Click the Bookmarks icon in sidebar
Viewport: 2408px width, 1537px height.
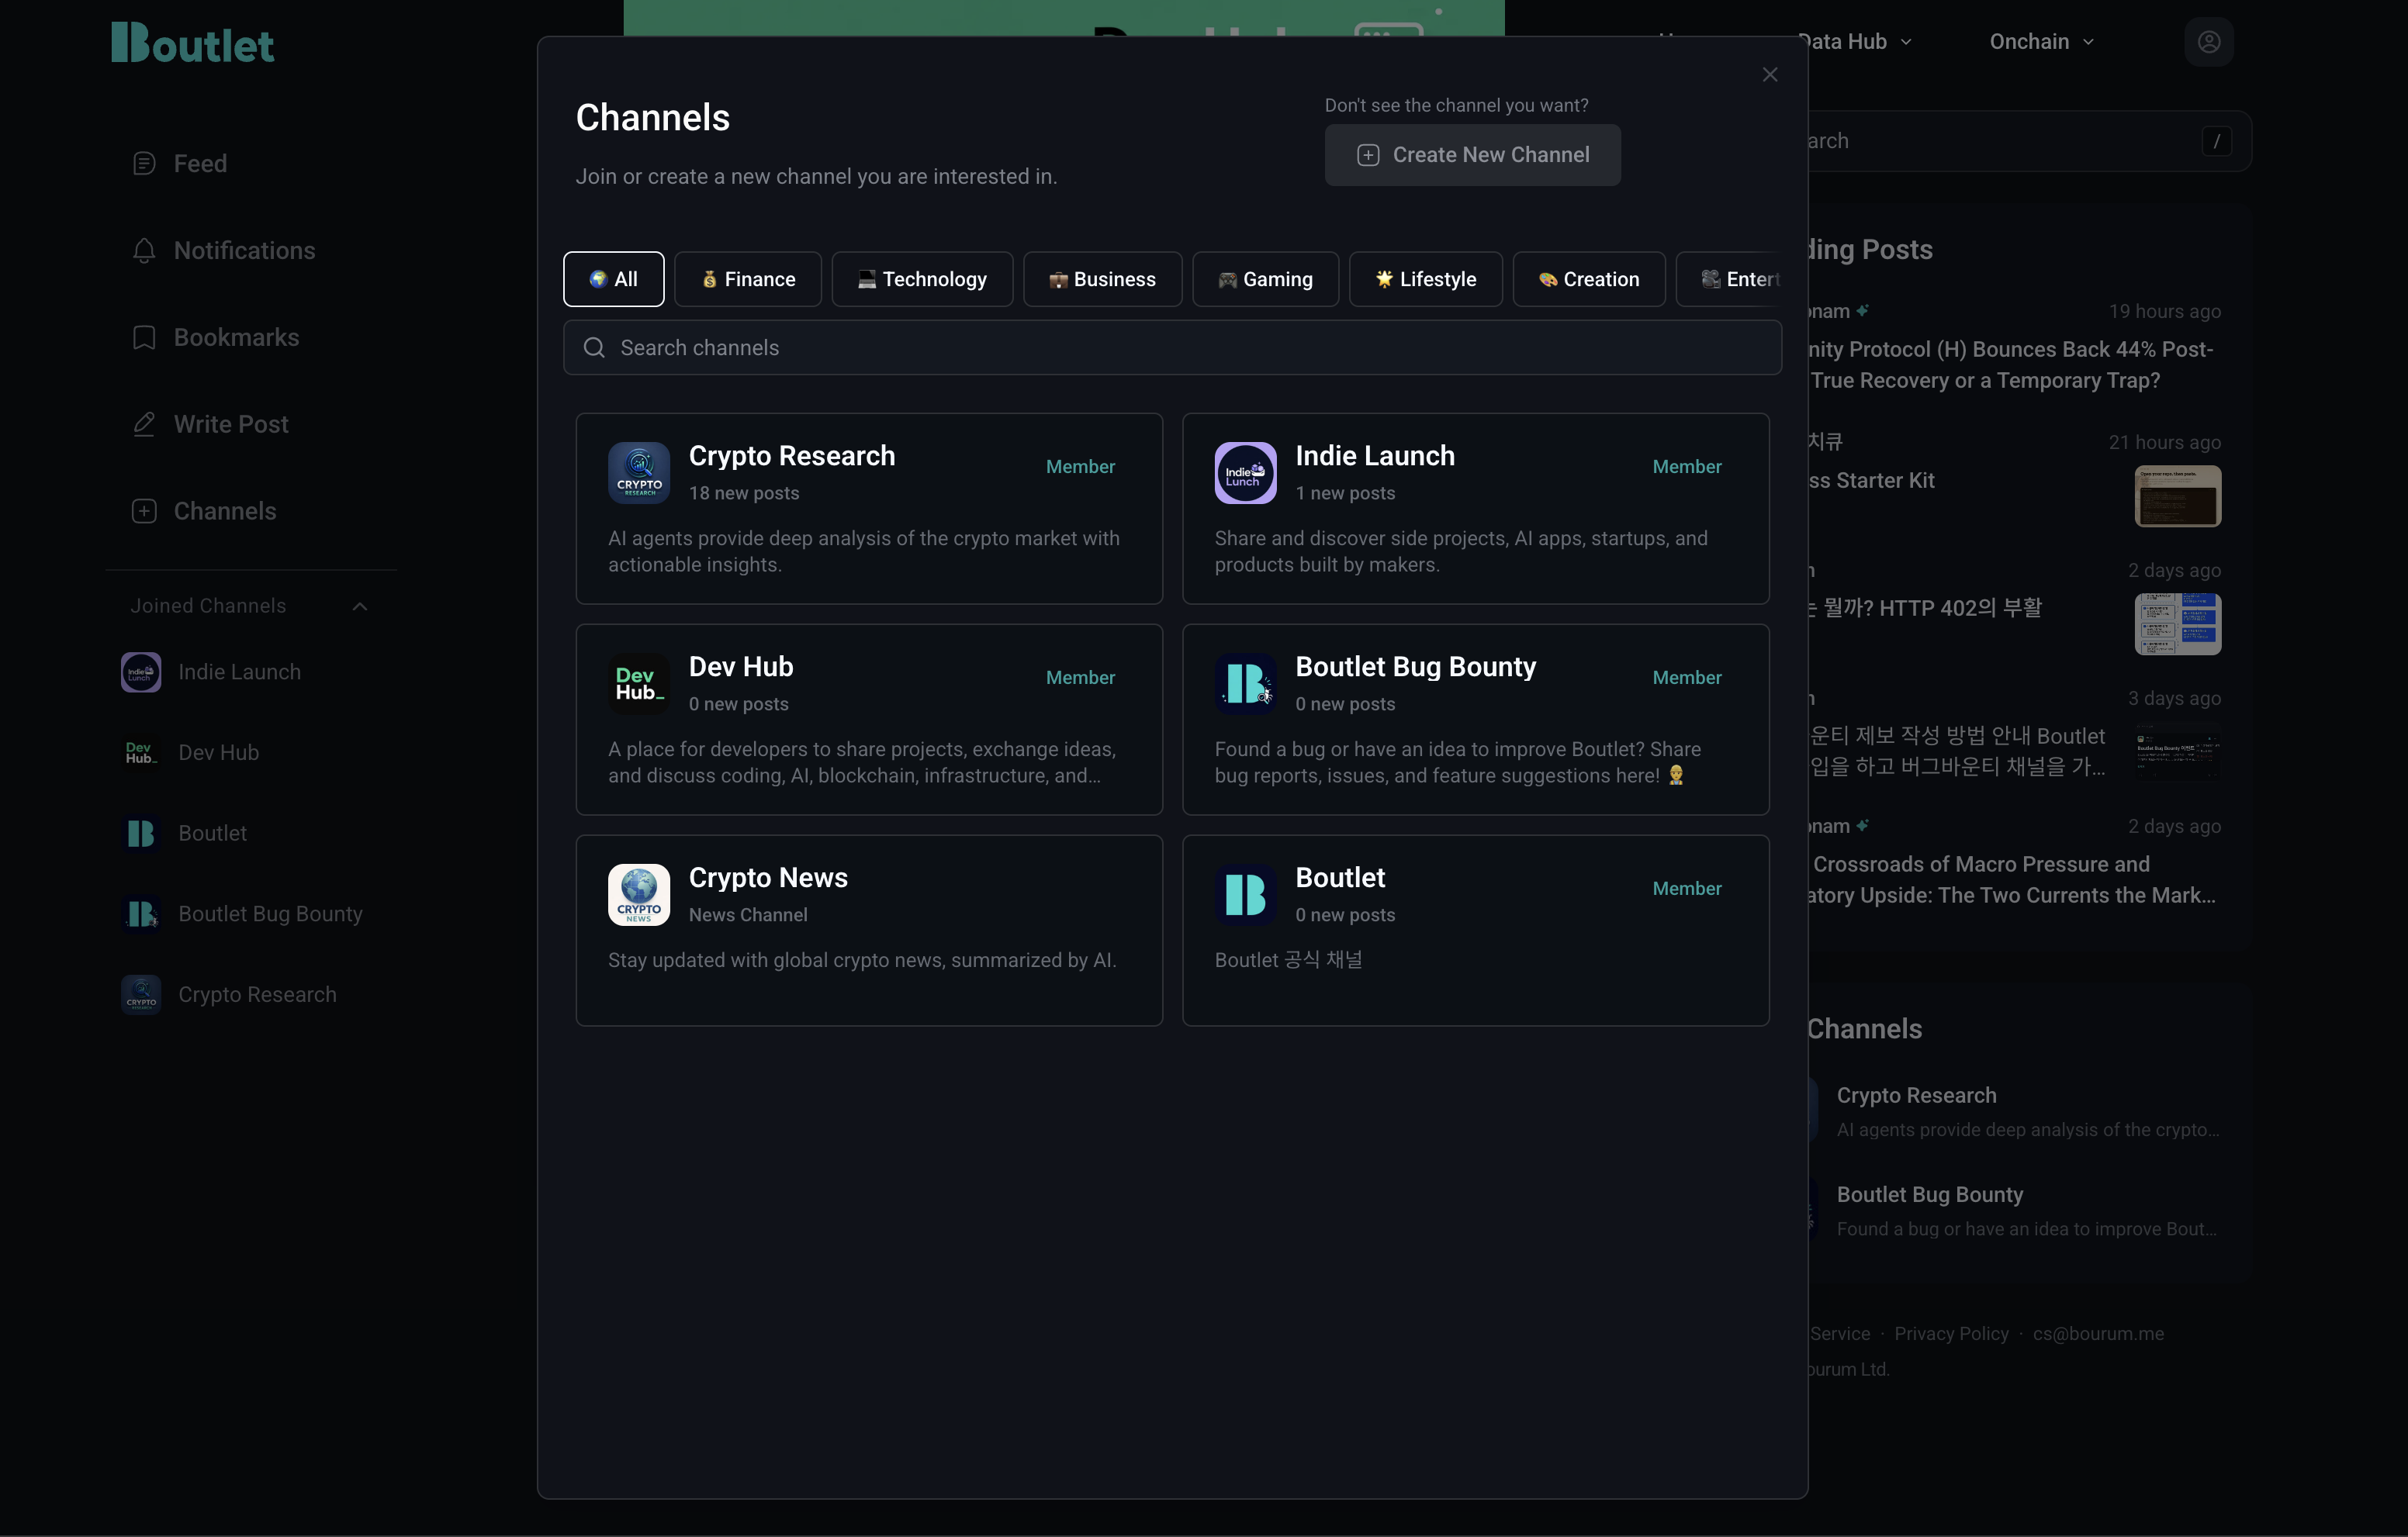point(144,338)
